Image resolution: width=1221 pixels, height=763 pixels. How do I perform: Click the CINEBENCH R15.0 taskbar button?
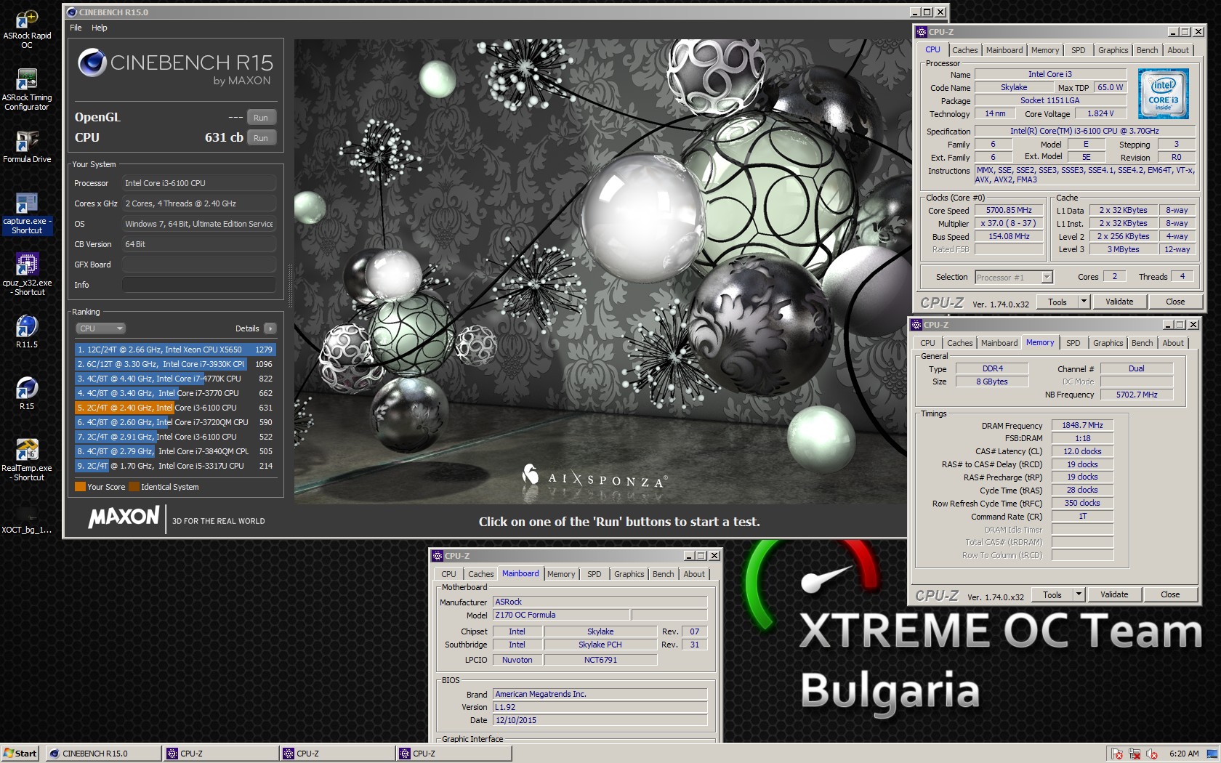click(103, 754)
